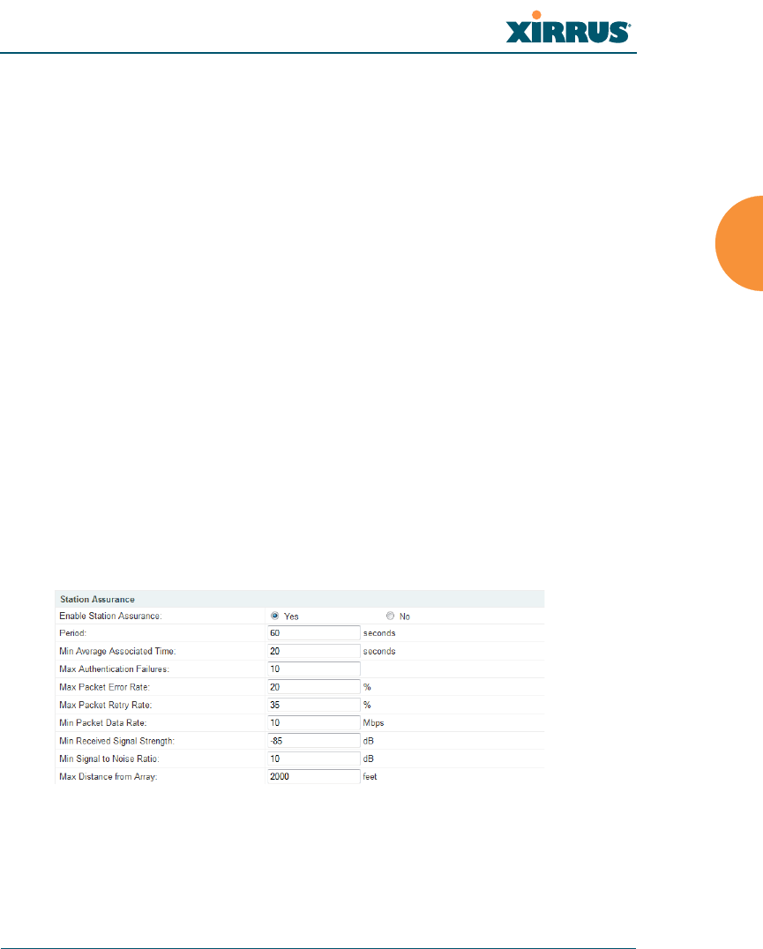
Task: Click the 'Min Received Signal Strength:' label
Action: (116, 741)
